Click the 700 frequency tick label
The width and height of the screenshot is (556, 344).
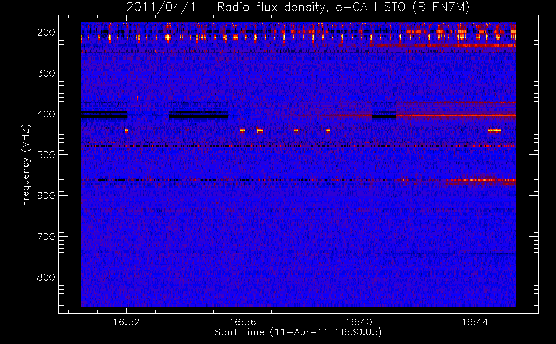[x=46, y=237]
